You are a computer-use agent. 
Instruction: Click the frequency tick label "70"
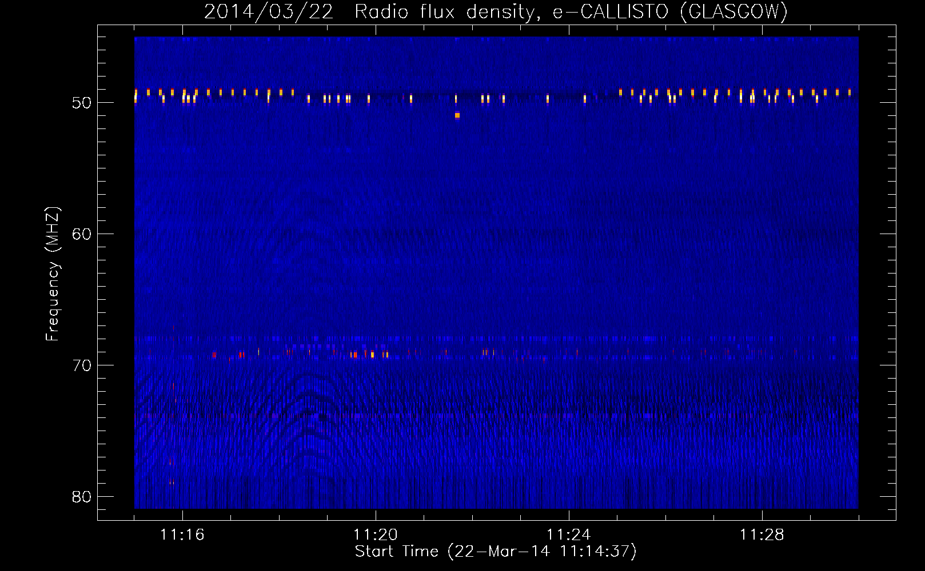(x=82, y=365)
